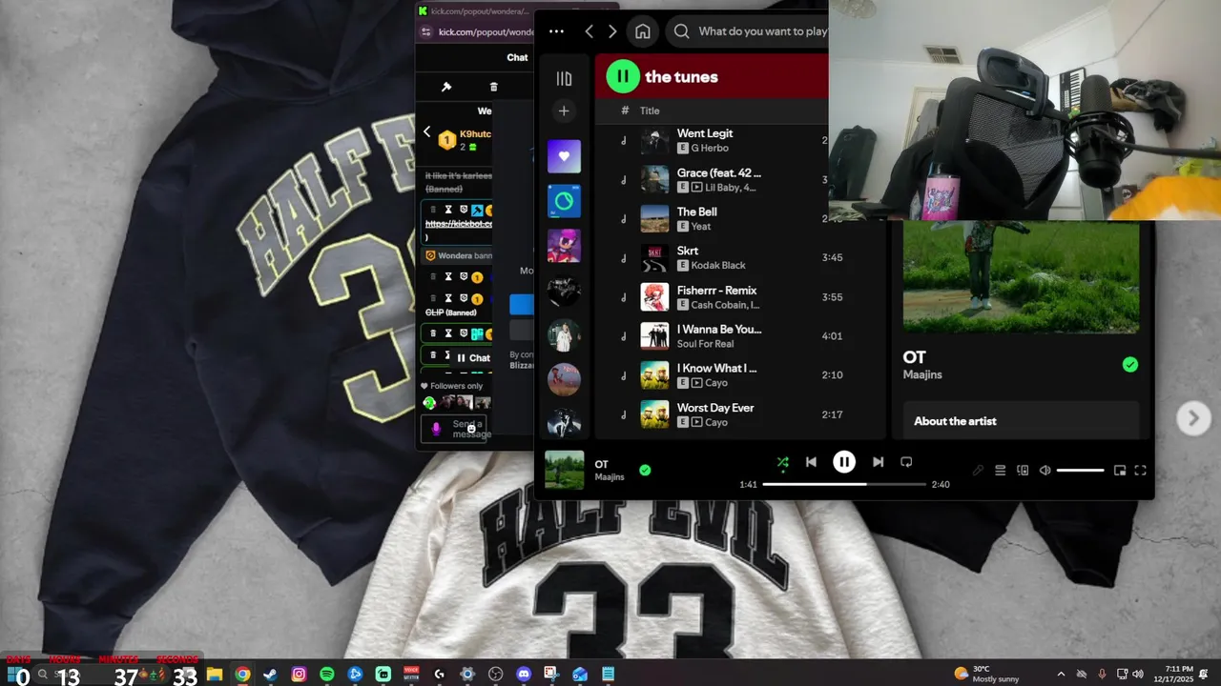Open the Liked Songs heart playlist
The width and height of the screenshot is (1221, 686).
[564, 156]
